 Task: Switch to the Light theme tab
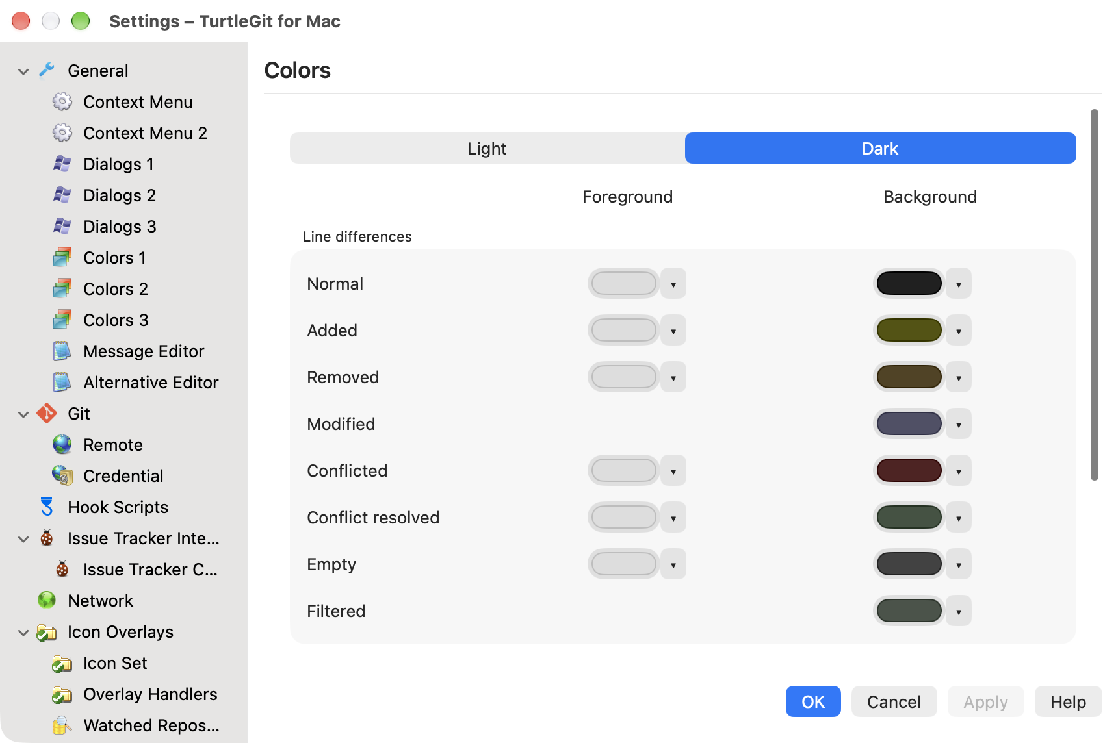[x=487, y=148]
